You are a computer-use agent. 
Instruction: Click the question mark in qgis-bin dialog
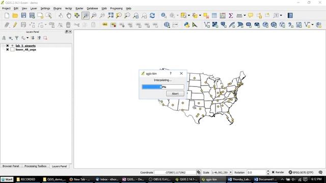coord(171,73)
